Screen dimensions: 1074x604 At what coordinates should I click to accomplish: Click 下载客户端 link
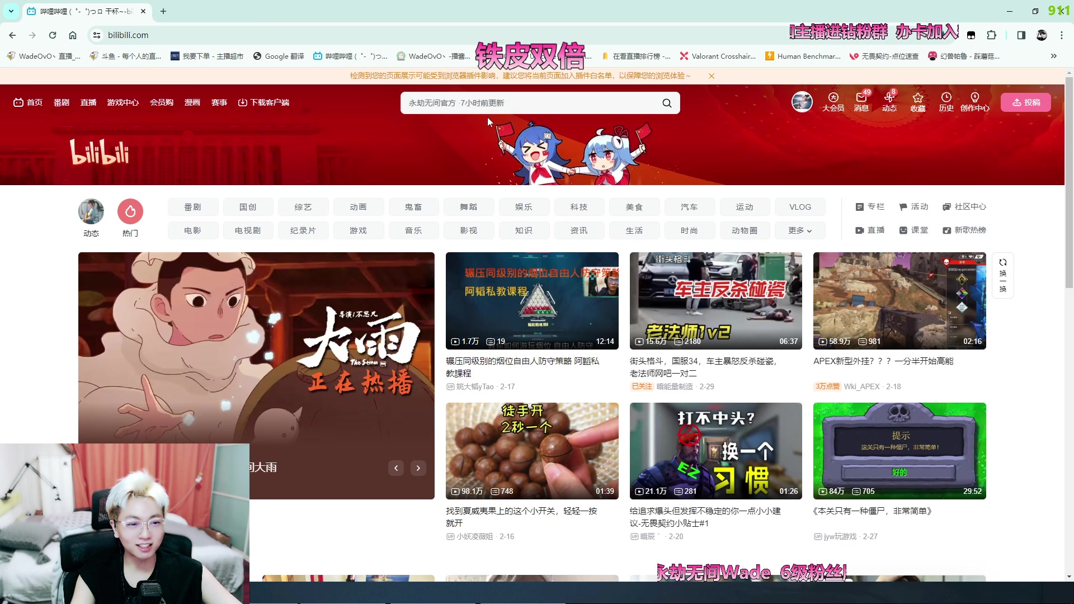click(263, 102)
